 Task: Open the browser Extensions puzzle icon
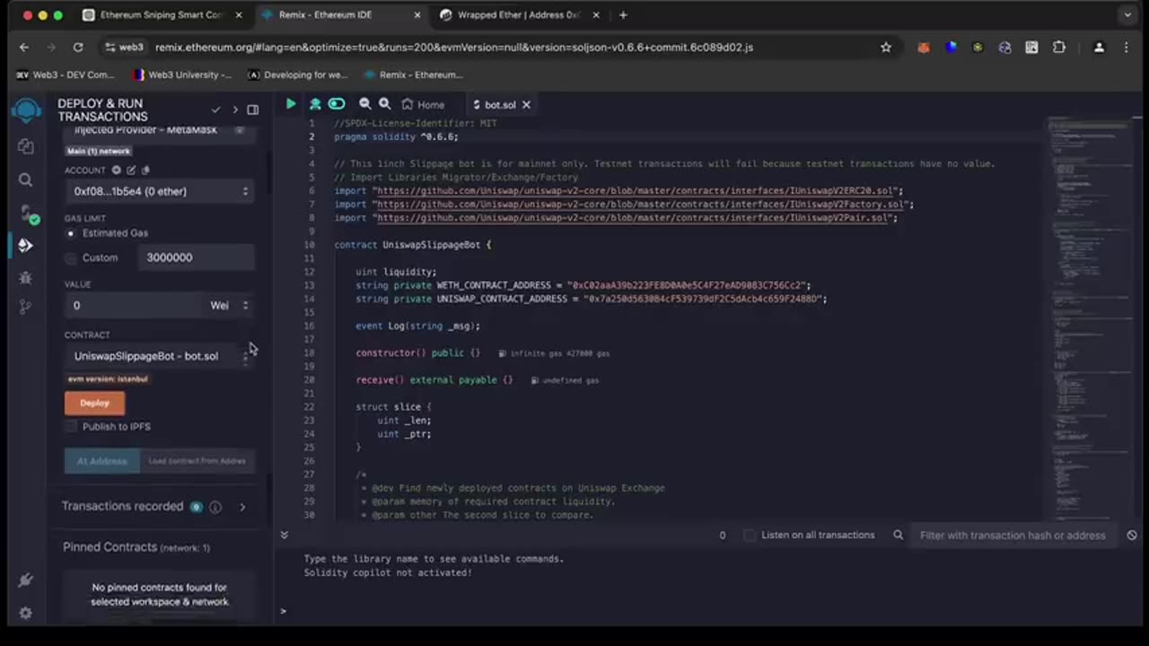1059,48
